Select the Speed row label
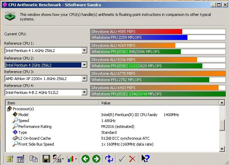 [24, 121]
